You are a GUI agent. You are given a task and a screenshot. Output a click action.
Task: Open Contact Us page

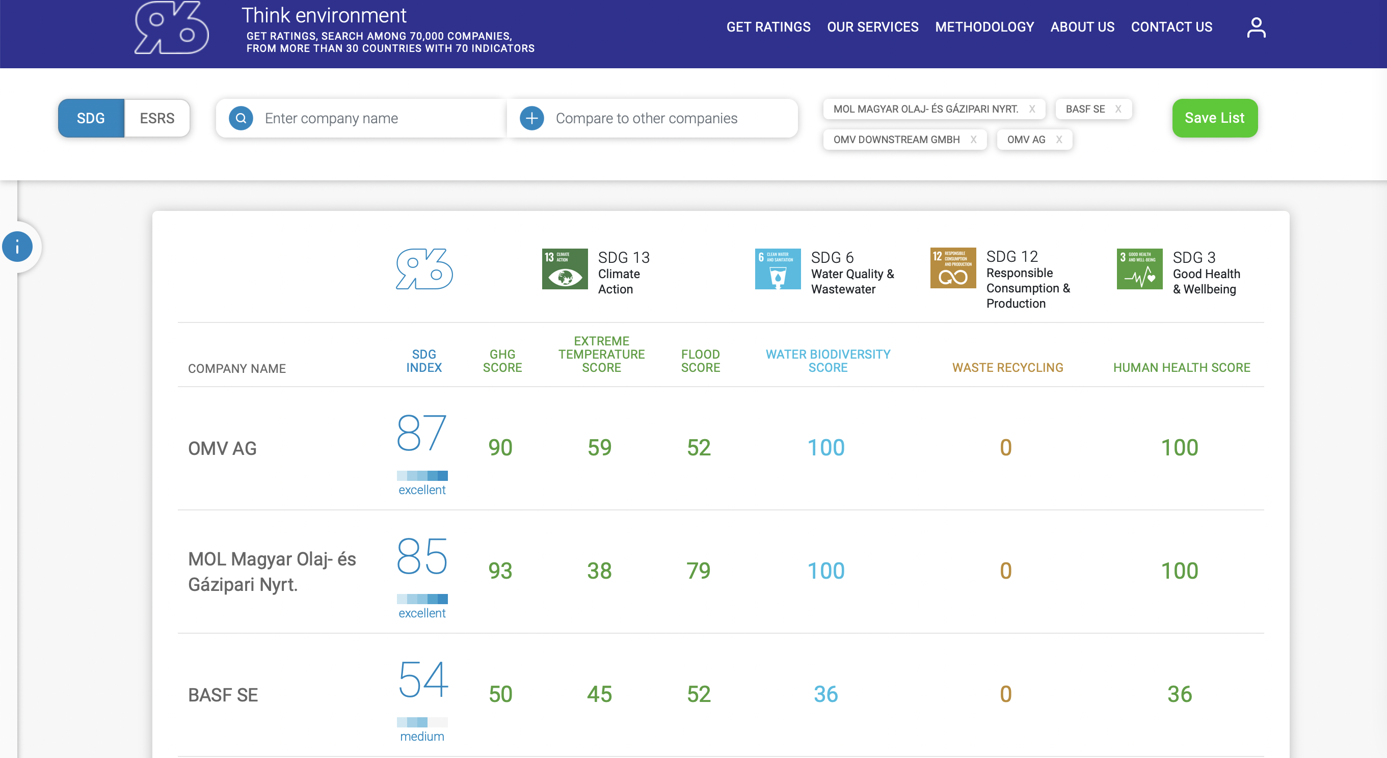tap(1171, 27)
